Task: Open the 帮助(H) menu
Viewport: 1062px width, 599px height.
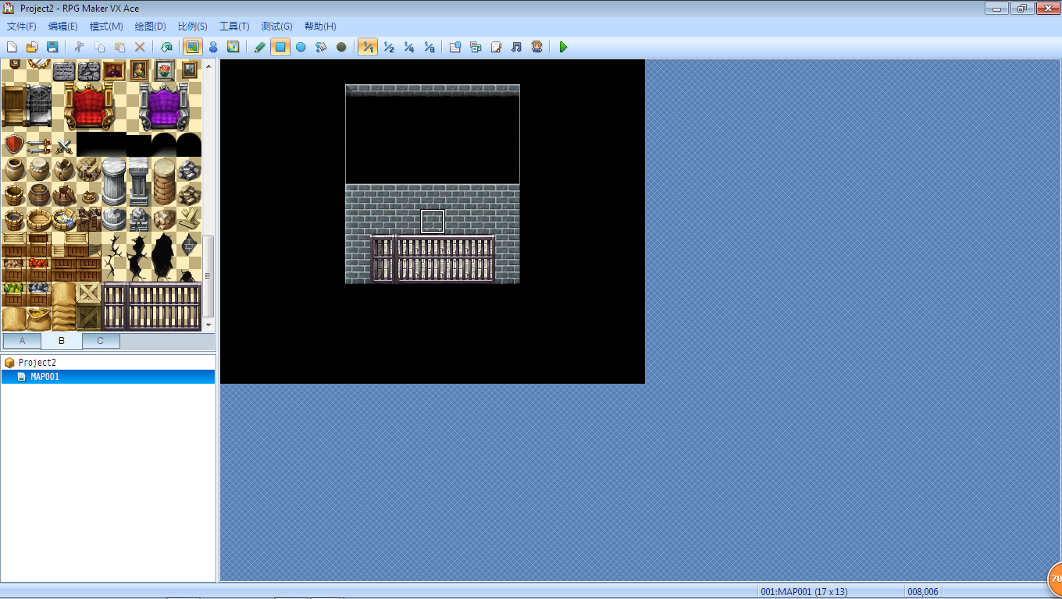Action: click(x=320, y=27)
